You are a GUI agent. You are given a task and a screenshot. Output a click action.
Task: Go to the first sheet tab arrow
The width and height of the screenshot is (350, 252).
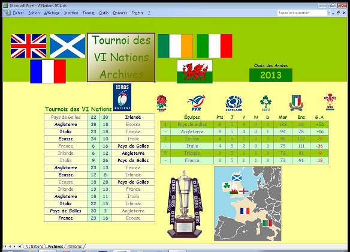point(5,247)
